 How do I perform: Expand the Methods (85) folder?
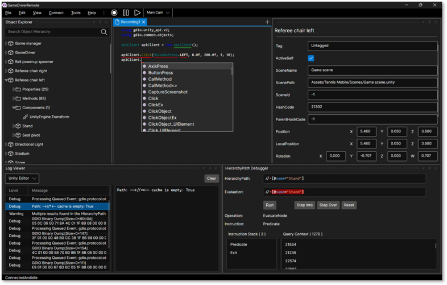13,98
